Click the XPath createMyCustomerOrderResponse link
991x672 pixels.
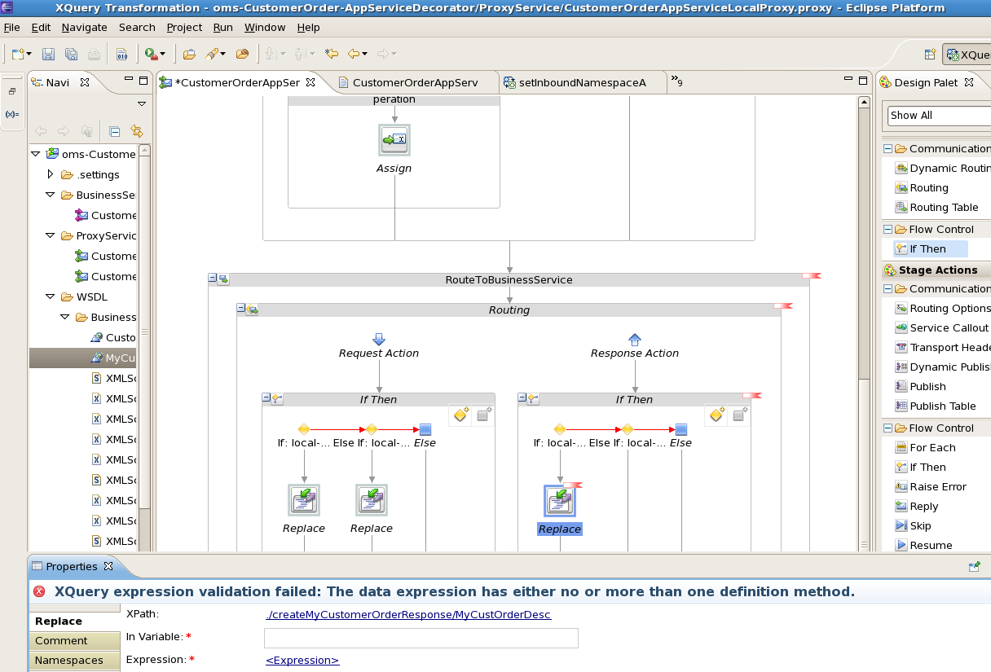point(408,614)
